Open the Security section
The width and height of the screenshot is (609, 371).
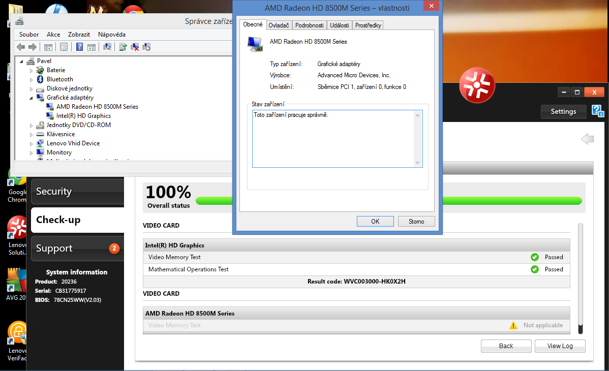pyautogui.click(x=78, y=192)
